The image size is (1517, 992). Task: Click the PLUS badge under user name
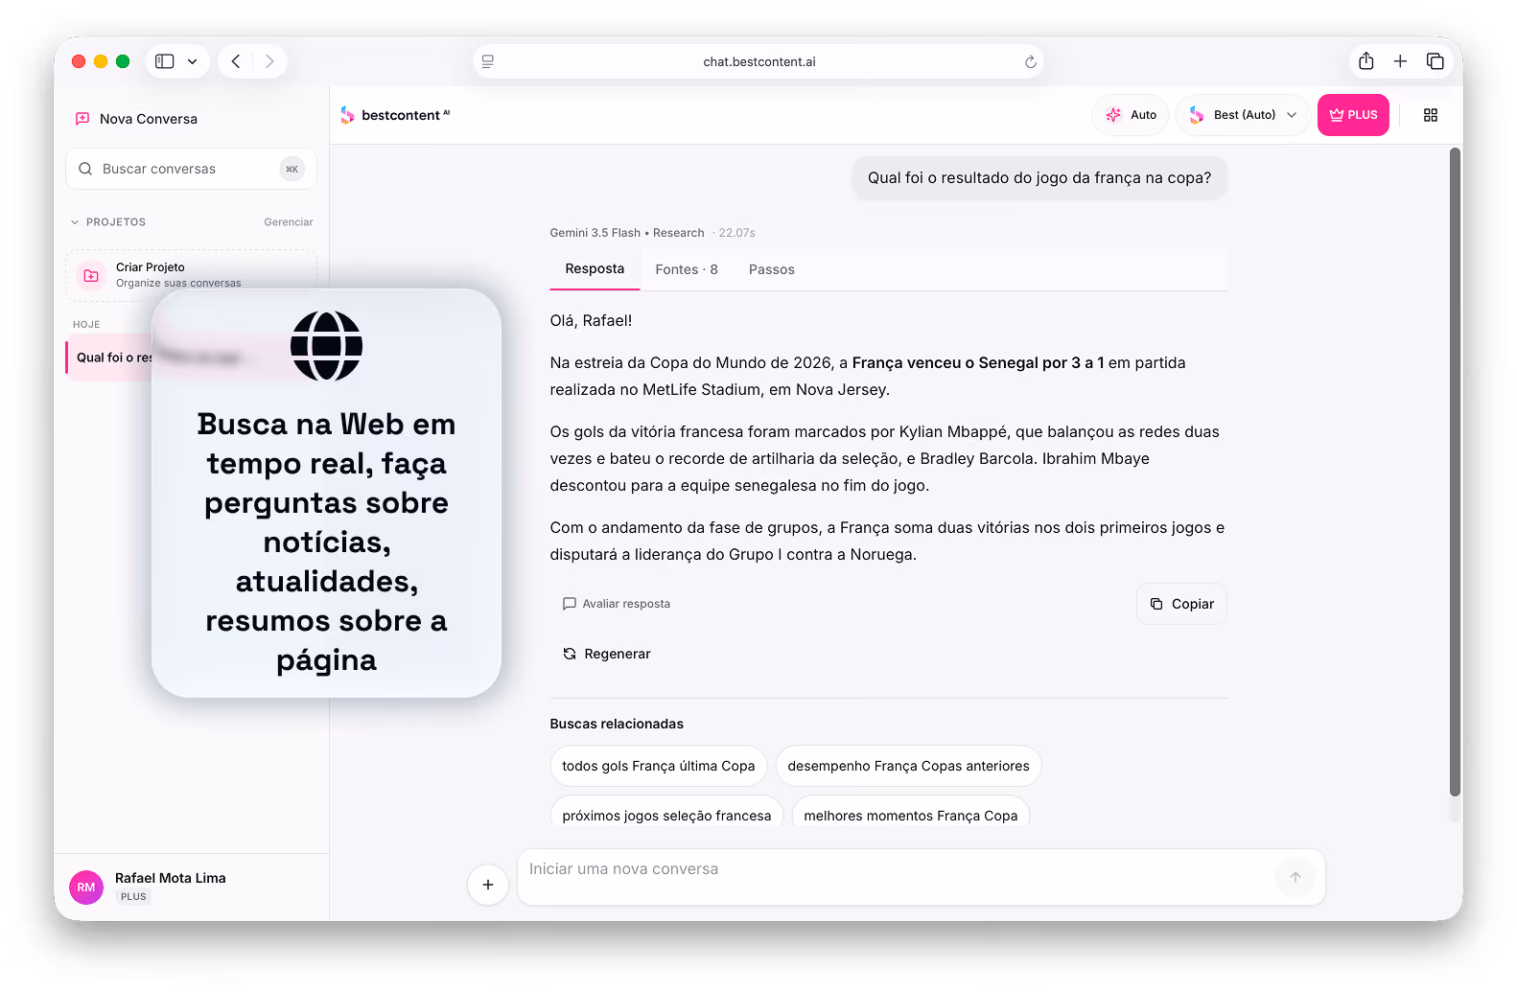pyautogui.click(x=133, y=897)
